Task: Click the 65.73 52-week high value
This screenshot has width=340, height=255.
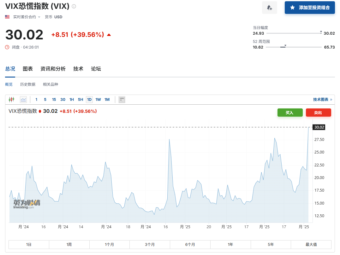Action: [329, 47]
